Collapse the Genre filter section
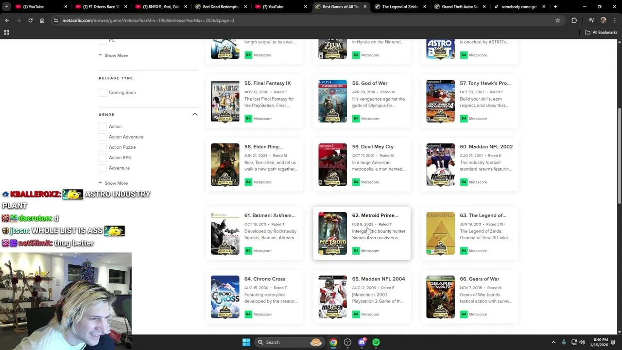 click(195, 115)
